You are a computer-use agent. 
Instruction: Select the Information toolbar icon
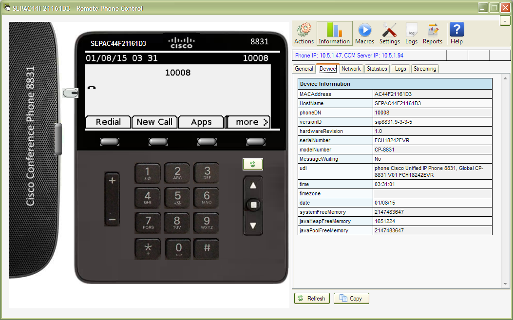tap(334, 33)
